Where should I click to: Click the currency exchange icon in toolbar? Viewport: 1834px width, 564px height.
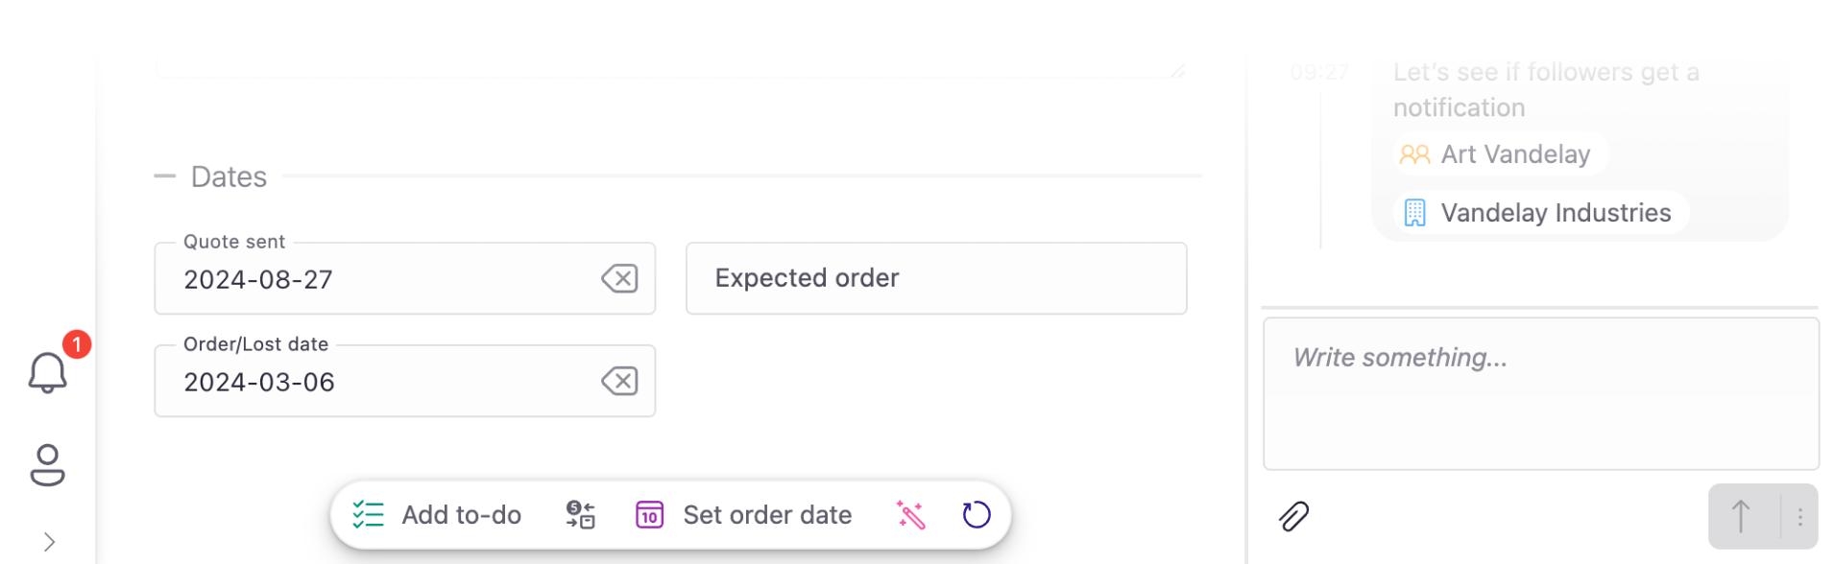pos(580,515)
